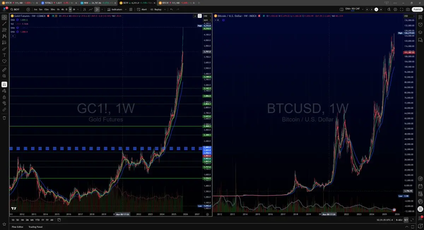Open the clock time zone menu 12:31:35 UTC-4
Screen dimensions: 424x230
[x=384, y=220]
